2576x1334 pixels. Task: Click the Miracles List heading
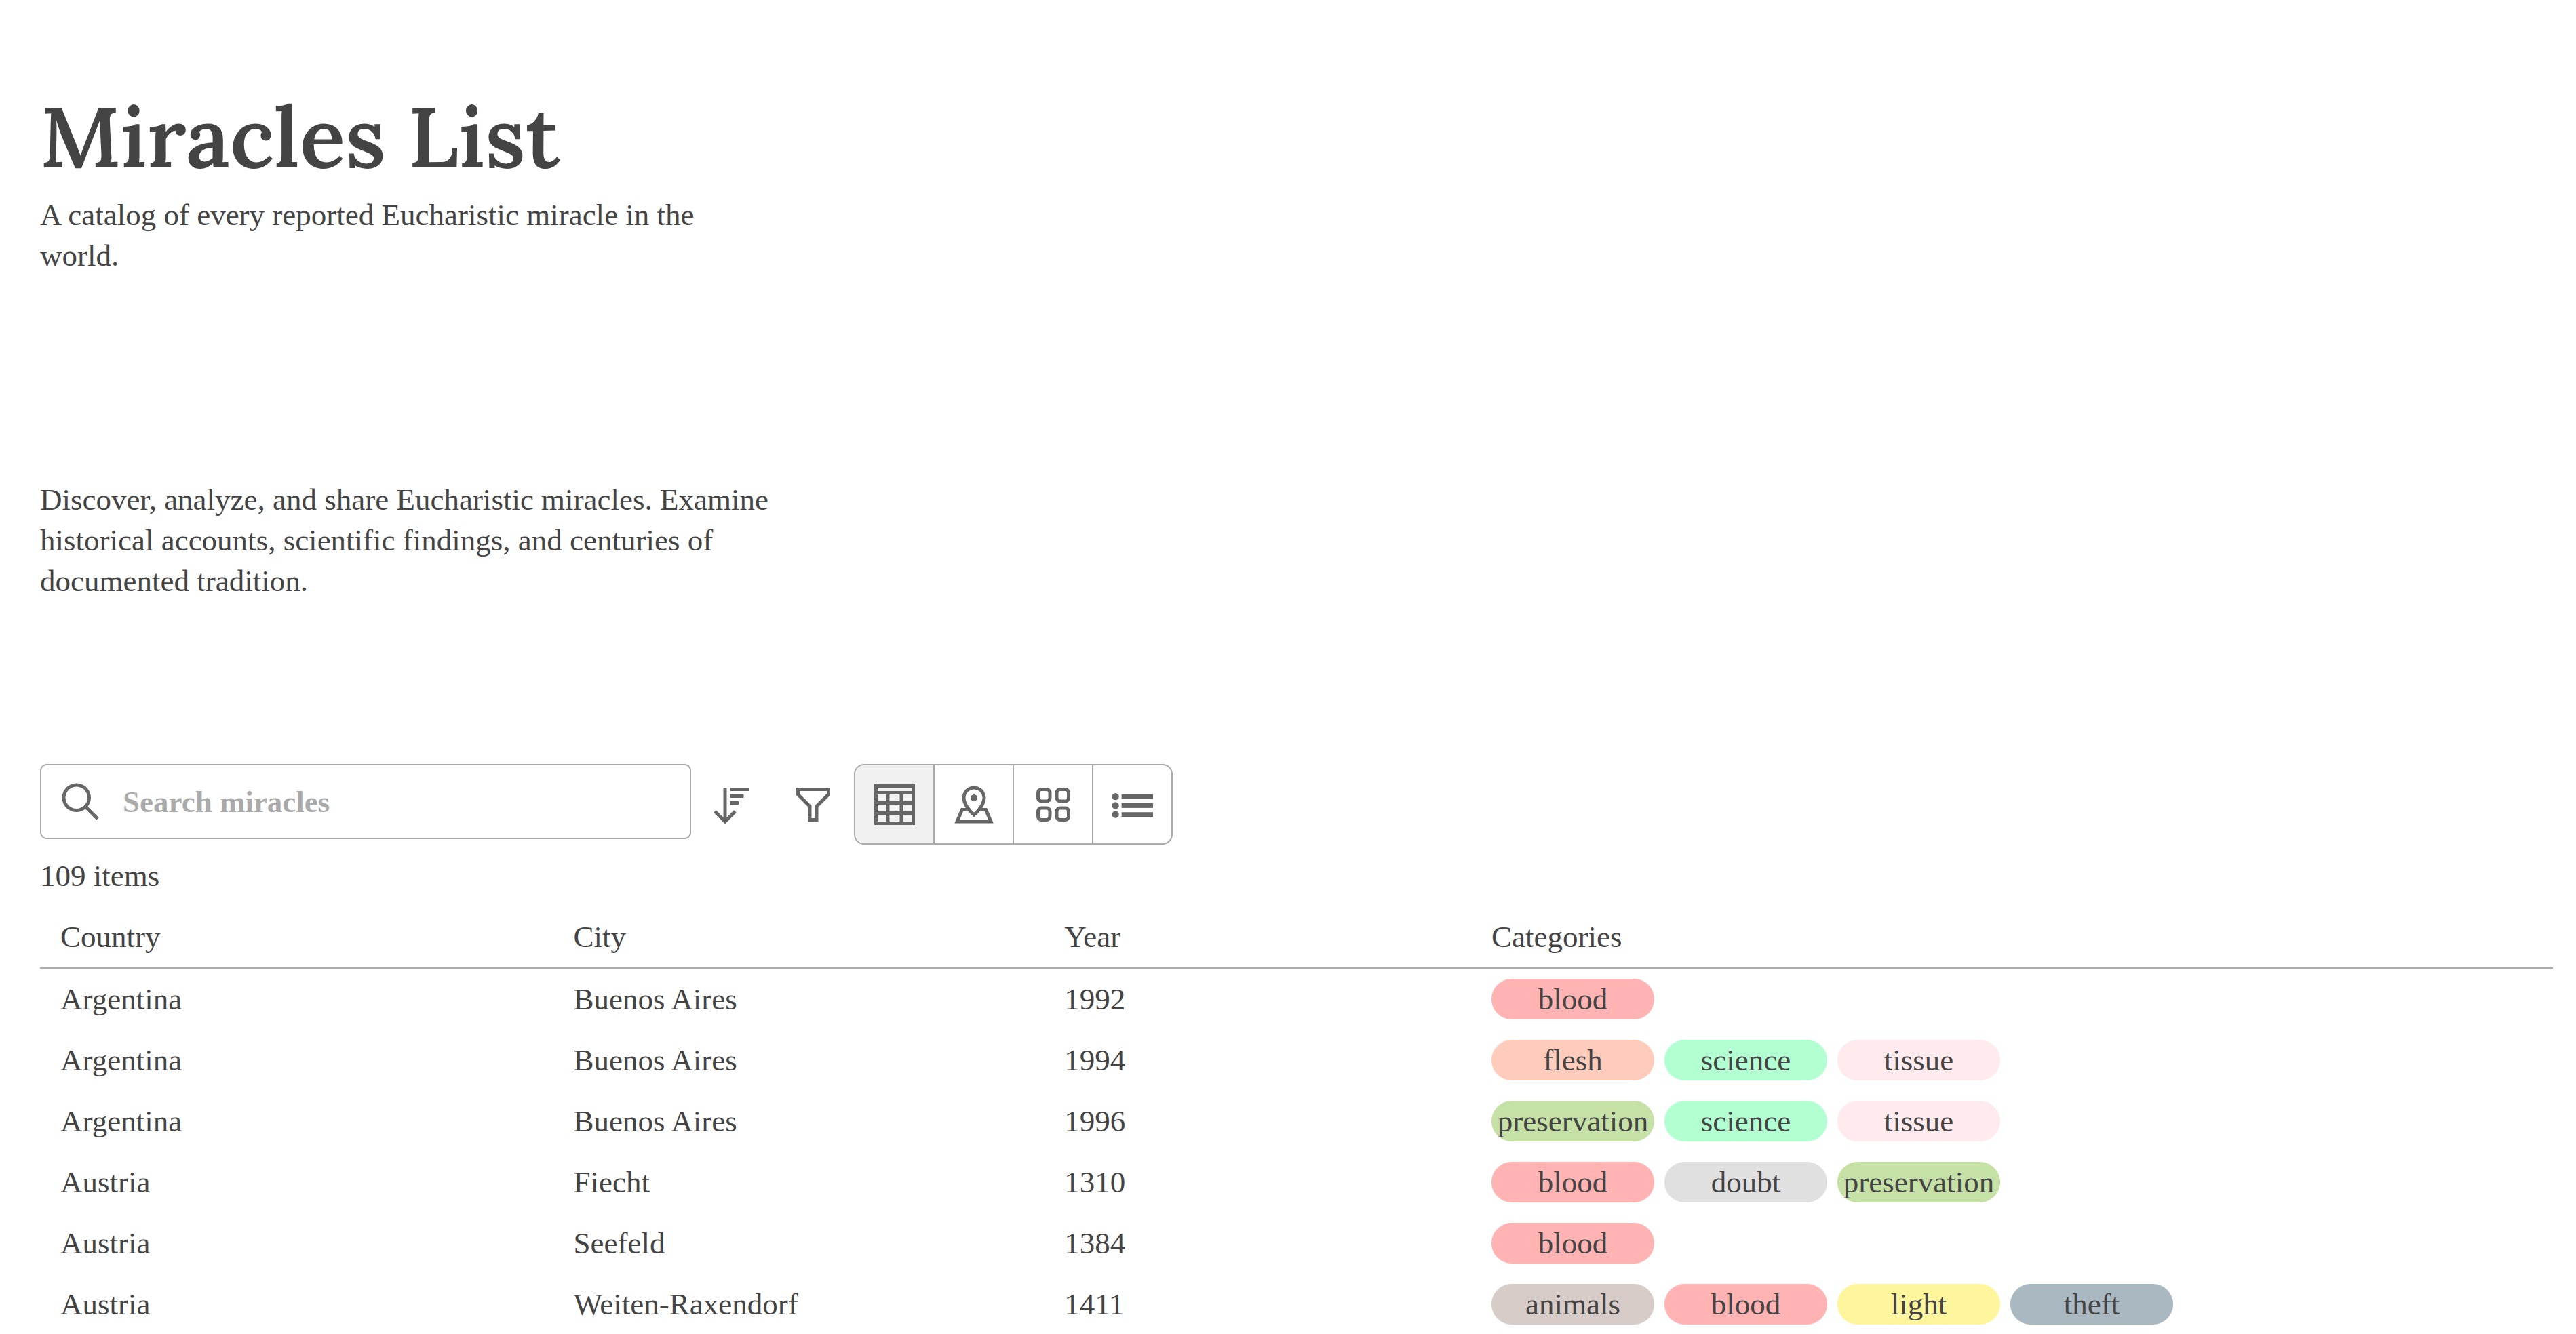point(300,138)
